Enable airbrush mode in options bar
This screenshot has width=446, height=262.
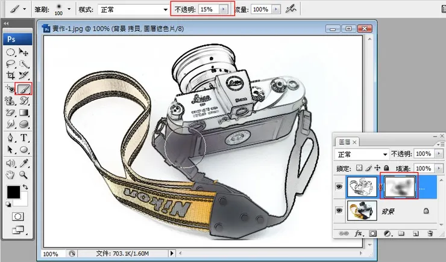coord(291,9)
